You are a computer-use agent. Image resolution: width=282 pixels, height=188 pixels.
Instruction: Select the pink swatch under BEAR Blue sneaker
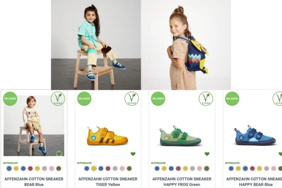coord(52,168)
